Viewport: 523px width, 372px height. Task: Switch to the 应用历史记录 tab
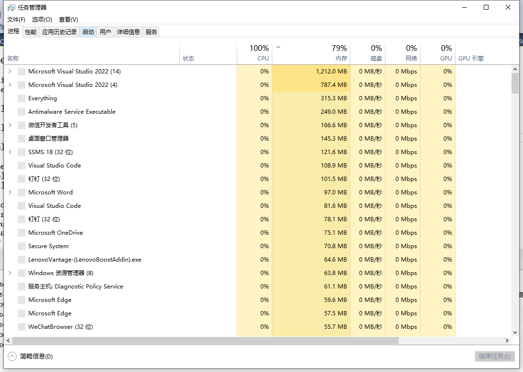59,32
